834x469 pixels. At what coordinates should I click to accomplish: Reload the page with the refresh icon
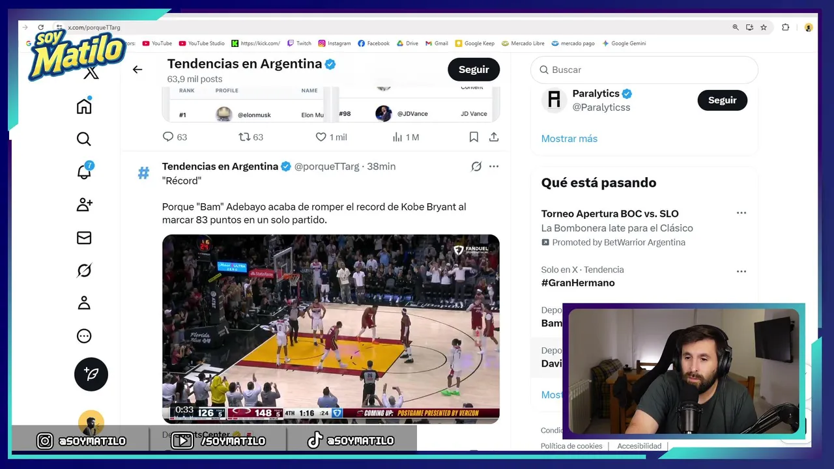pos(40,27)
